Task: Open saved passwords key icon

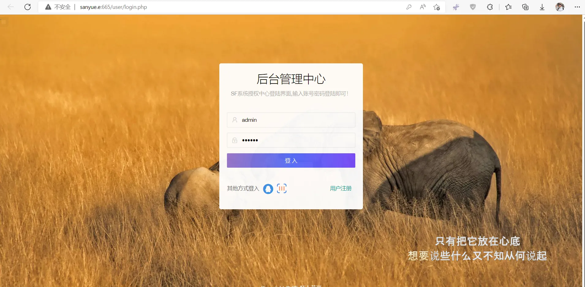Action: (409, 7)
